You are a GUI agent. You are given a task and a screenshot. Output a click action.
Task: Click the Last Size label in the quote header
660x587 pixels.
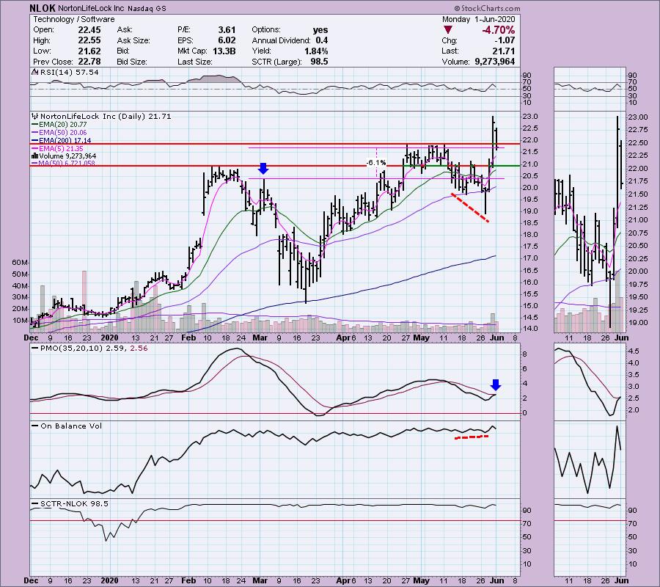195,62
